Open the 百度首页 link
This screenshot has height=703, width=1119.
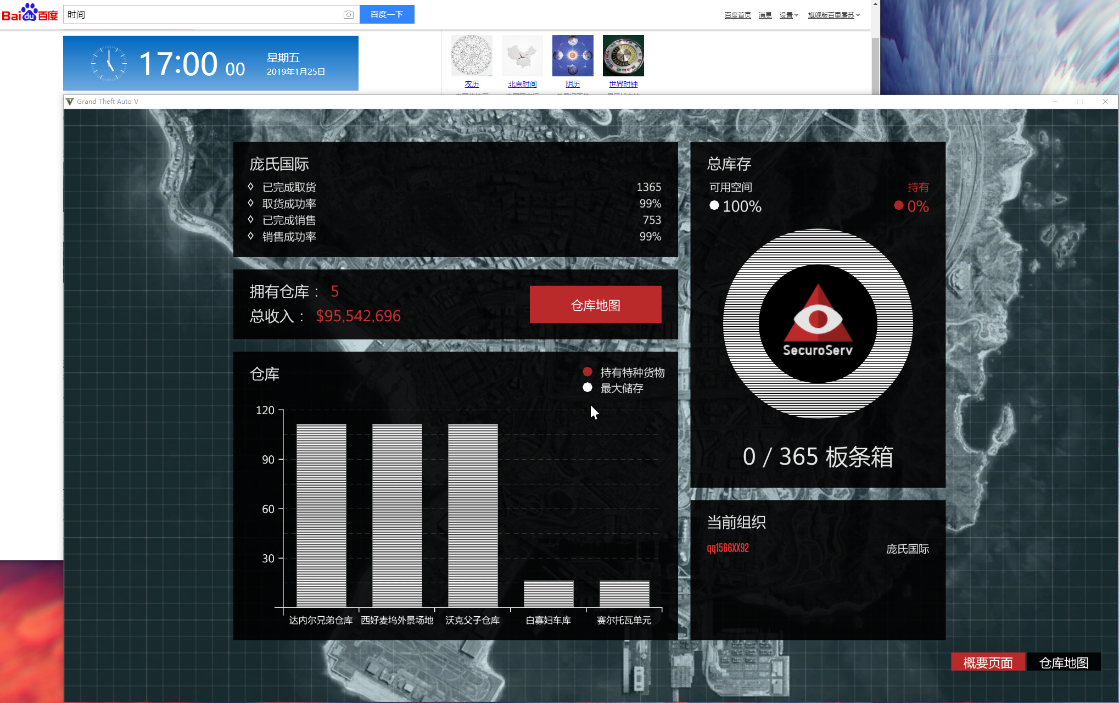[737, 15]
